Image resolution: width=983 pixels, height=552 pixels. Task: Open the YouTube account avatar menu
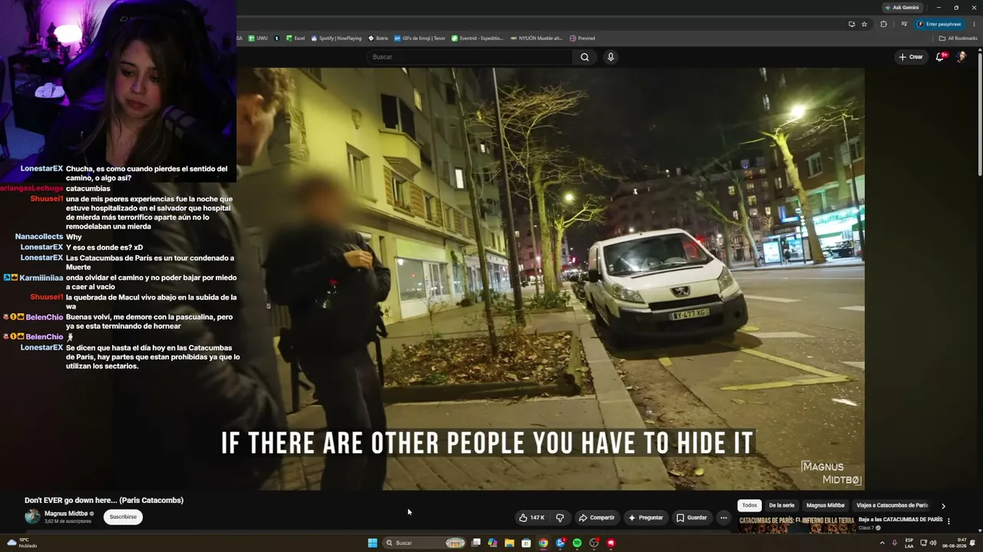tap(961, 57)
